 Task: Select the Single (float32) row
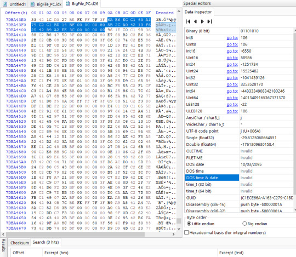click(x=239, y=138)
